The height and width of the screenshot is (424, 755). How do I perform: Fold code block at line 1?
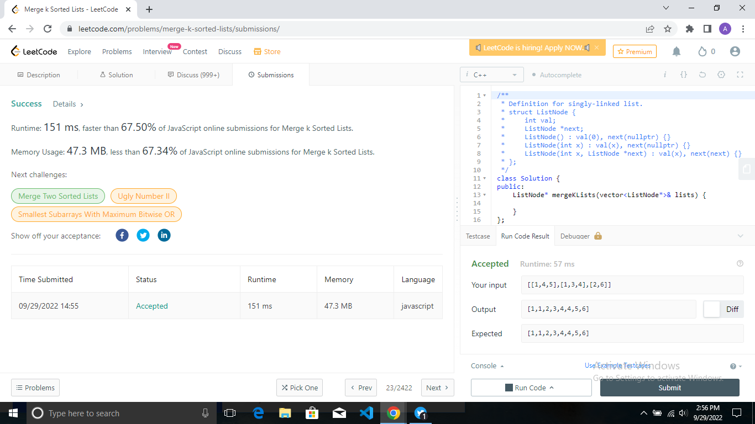[485, 96]
